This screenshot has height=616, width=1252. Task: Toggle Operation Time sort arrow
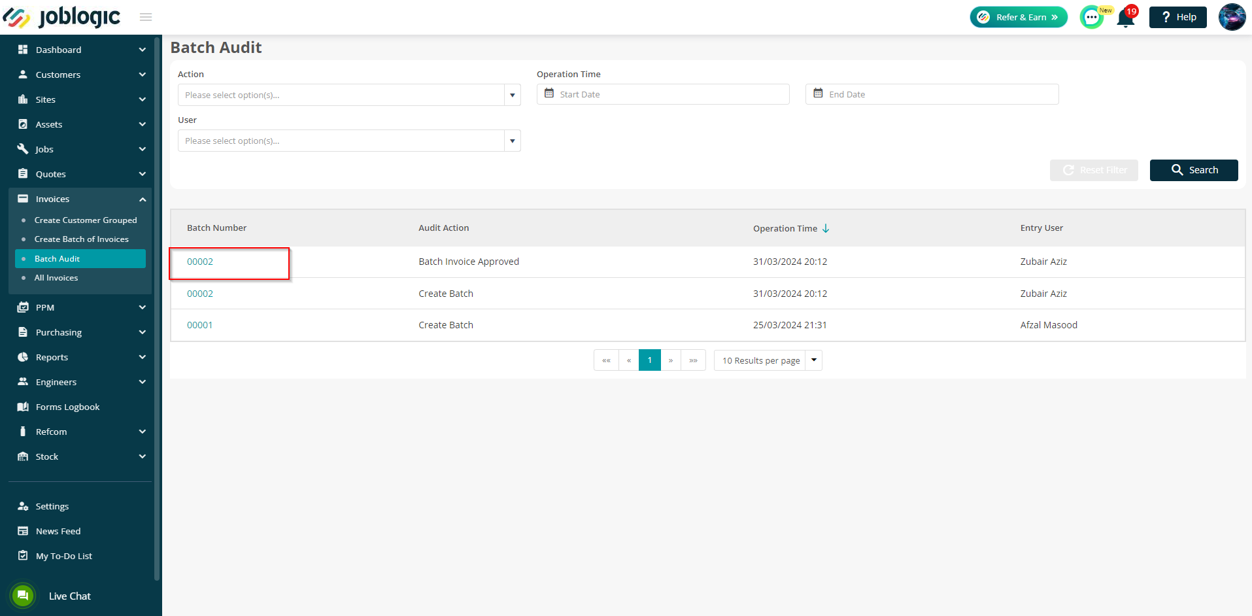(826, 228)
